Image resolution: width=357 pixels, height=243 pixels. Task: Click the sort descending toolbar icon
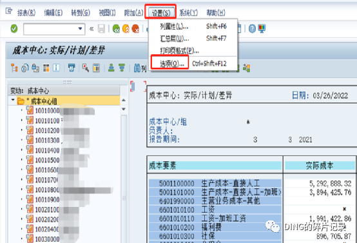[122, 68]
